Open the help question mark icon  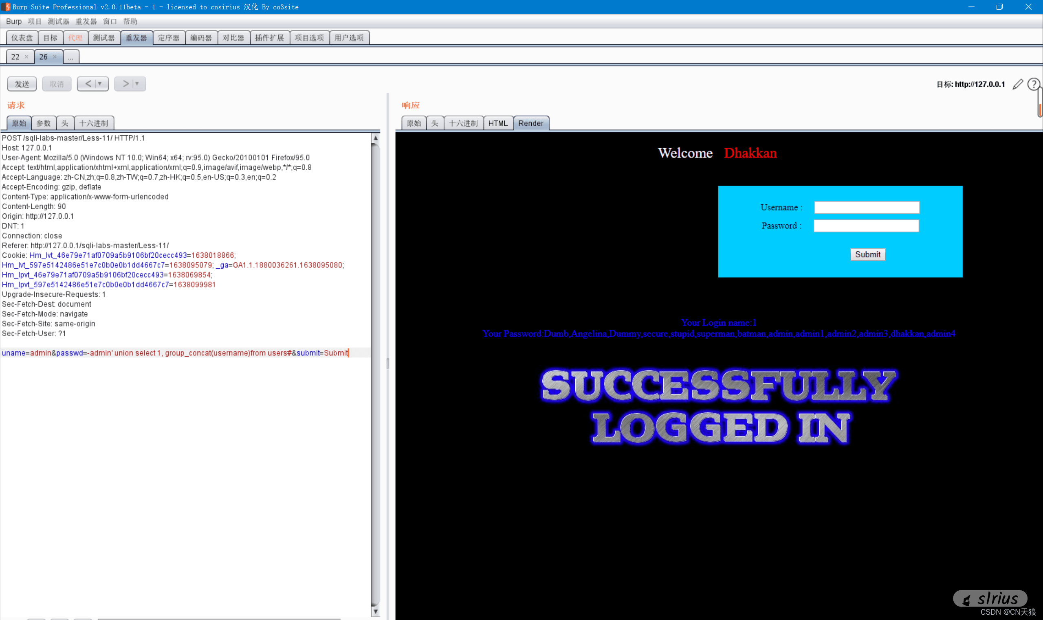pos(1033,84)
